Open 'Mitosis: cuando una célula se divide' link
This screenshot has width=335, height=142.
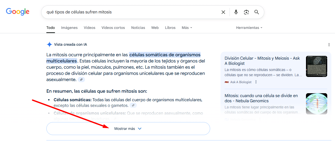click(x=261, y=98)
